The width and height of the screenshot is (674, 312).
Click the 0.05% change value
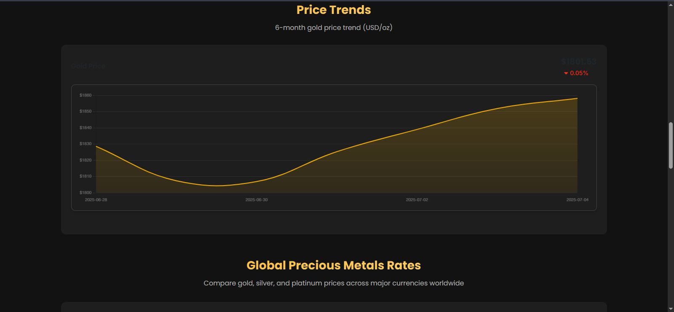tap(579, 73)
